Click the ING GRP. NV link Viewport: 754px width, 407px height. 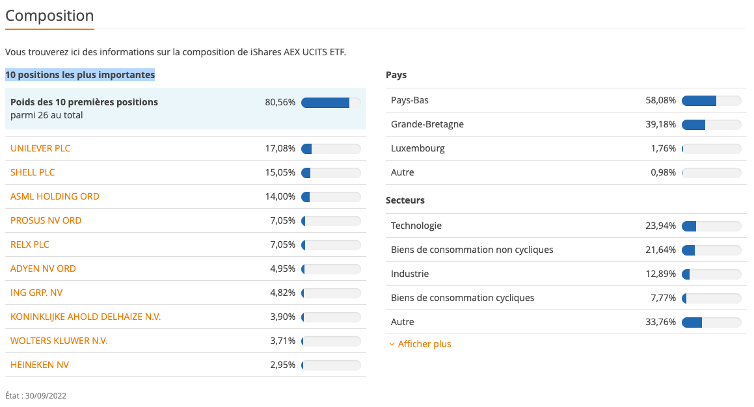36,293
